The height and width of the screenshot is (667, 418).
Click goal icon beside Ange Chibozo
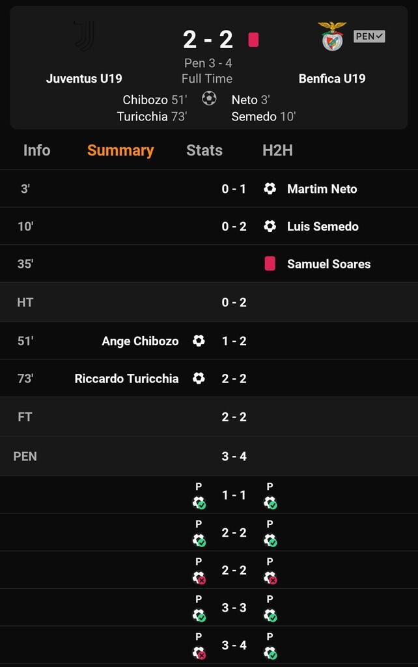[x=199, y=341]
